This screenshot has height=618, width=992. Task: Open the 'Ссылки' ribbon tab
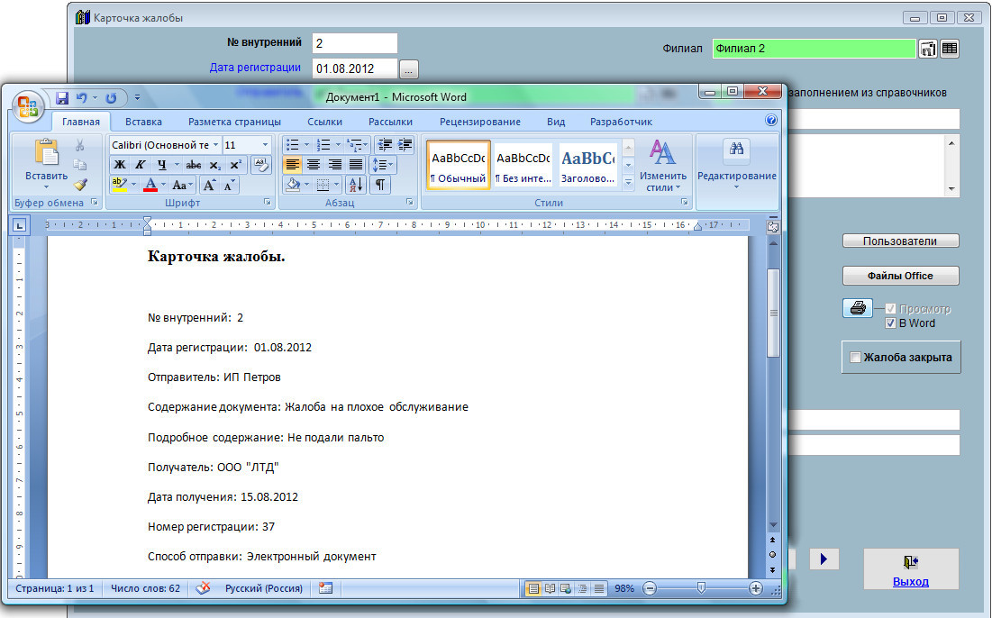[324, 122]
